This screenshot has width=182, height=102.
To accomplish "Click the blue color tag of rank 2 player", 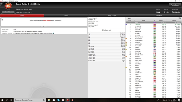I will [126, 24].
